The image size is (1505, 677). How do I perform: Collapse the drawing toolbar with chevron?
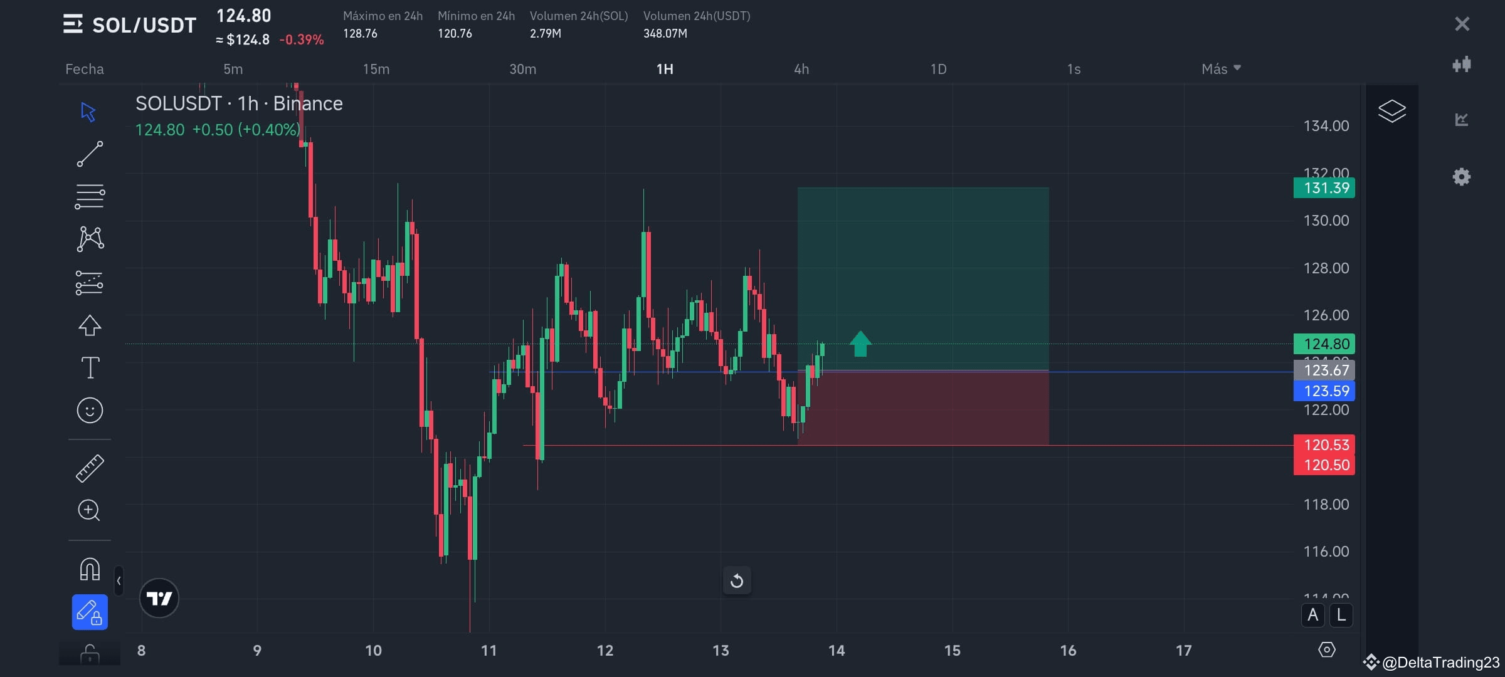click(119, 581)
